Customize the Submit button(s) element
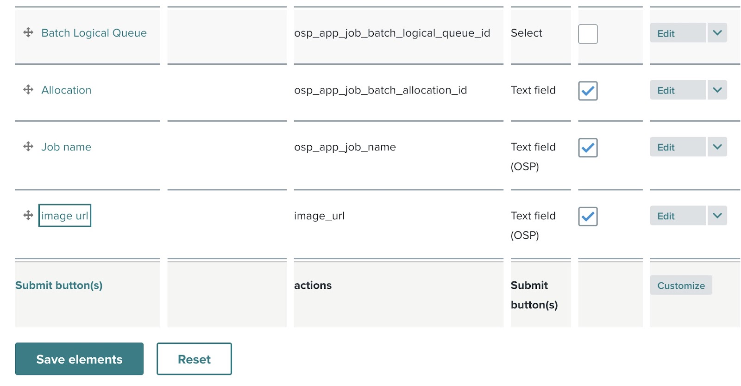This screenshot has height=386, width=741. click(681, 286)
